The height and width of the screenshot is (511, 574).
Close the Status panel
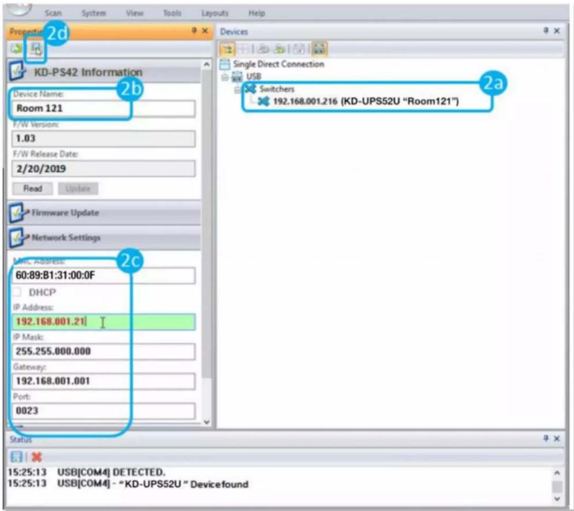557,438
